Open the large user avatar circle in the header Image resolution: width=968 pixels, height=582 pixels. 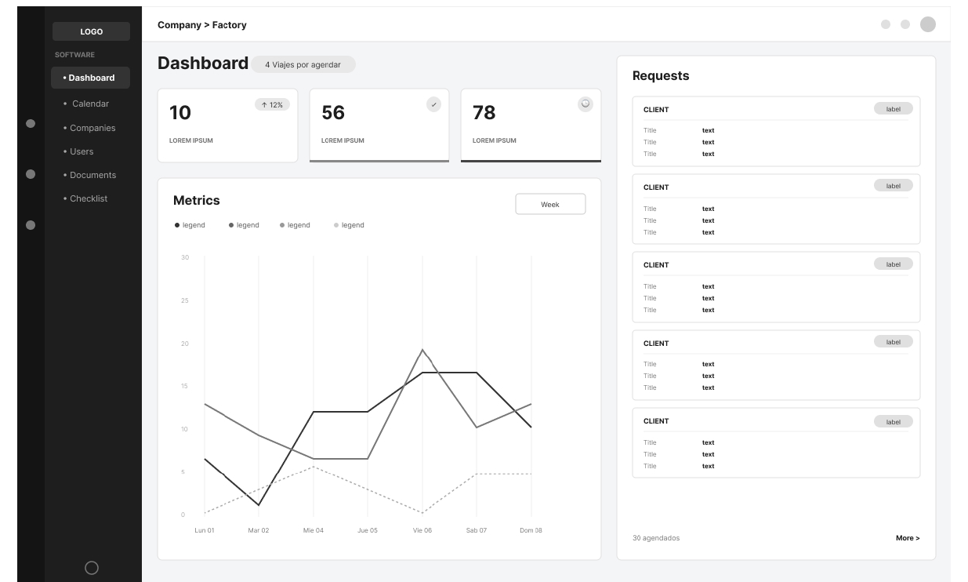pos(928,24)
